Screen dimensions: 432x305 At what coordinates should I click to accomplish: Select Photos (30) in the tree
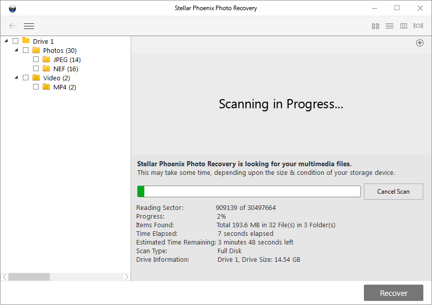60,50
